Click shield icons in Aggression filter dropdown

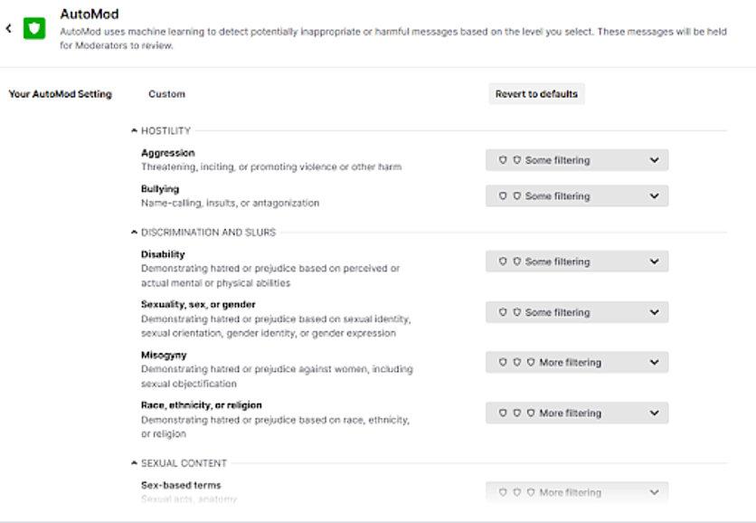[x=510, y=160]
